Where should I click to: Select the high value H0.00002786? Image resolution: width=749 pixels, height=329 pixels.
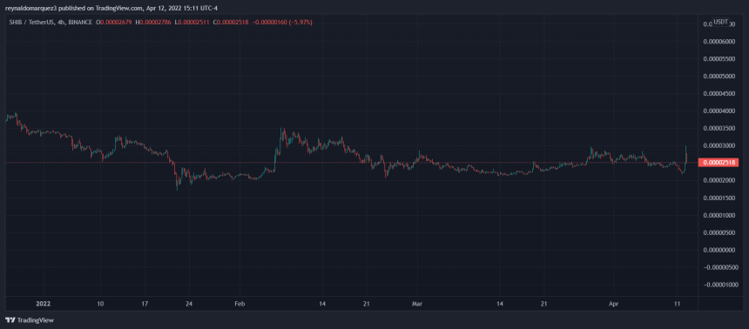point(153,23)
